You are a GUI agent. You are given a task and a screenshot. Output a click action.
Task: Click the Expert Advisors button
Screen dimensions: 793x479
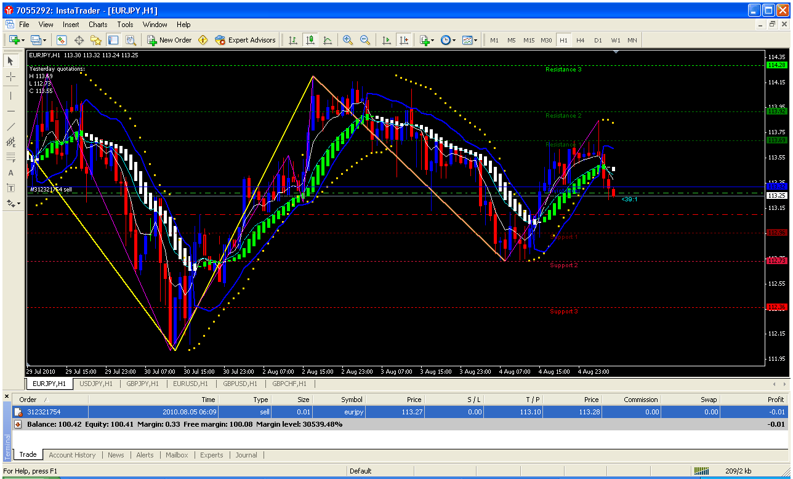coord(245,40)
